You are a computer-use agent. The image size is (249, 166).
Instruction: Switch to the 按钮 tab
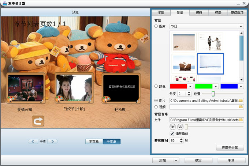(x=199, y=12)
